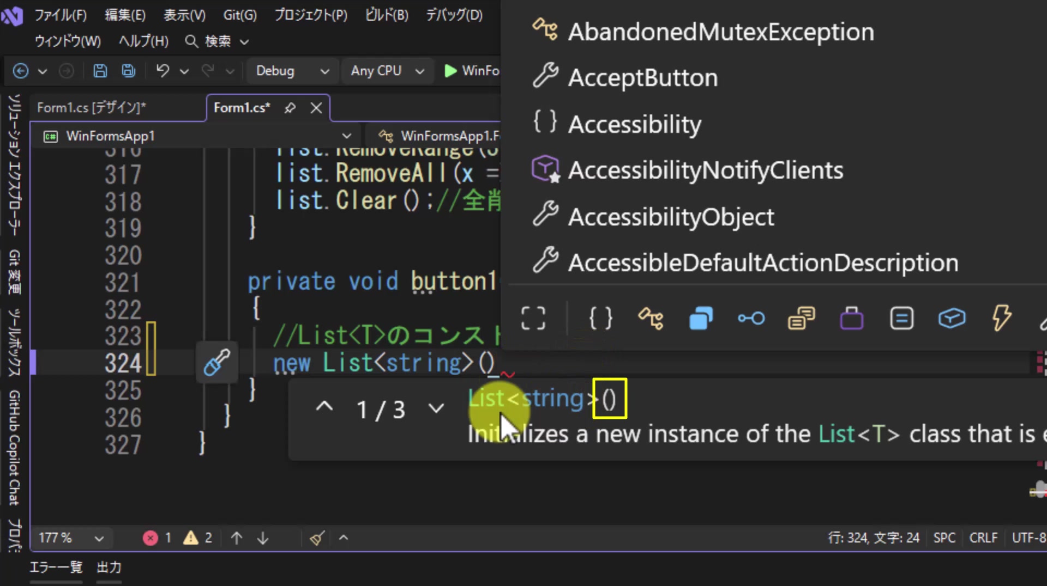Click the Save file icon
This screenshot has width=1047, height=586.
[100, 71]
